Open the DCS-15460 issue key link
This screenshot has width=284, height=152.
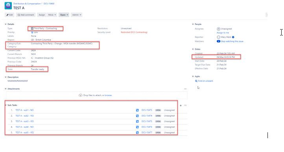click(x=49, y=4)
